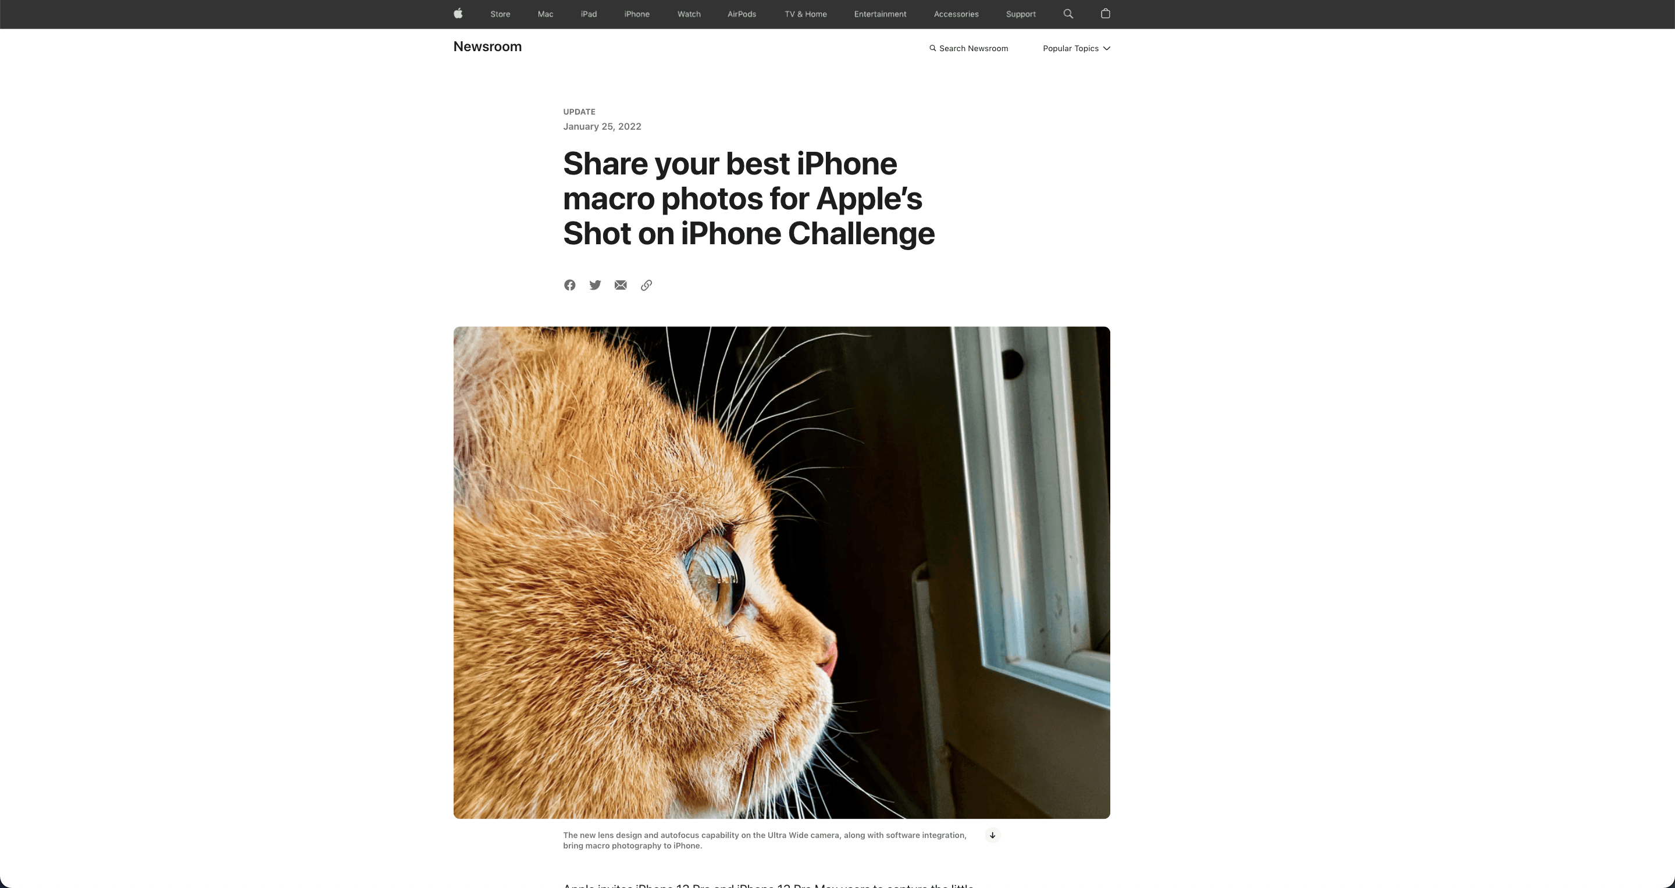
Task: Click the Newsroom heading link
Action: tap(487, 47)
